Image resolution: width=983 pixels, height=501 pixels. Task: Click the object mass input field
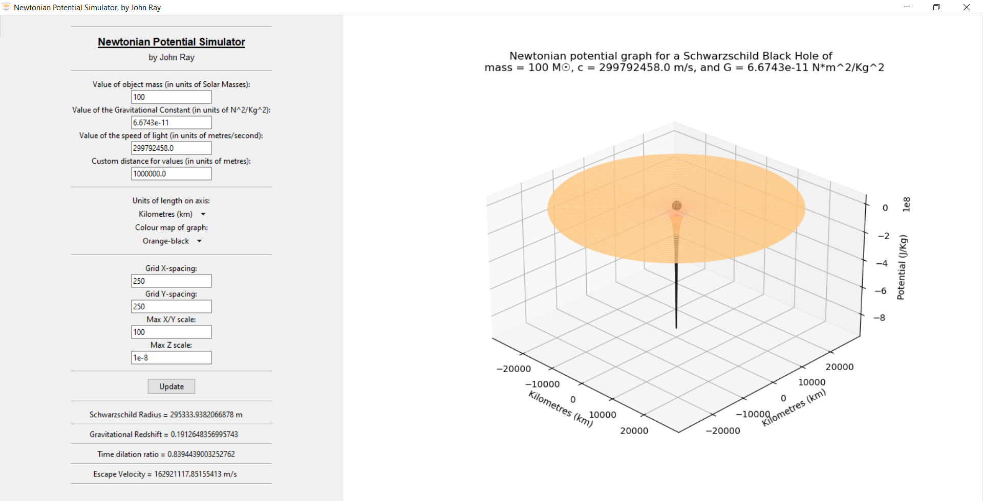pyautogui.click(x=171, y=97)
